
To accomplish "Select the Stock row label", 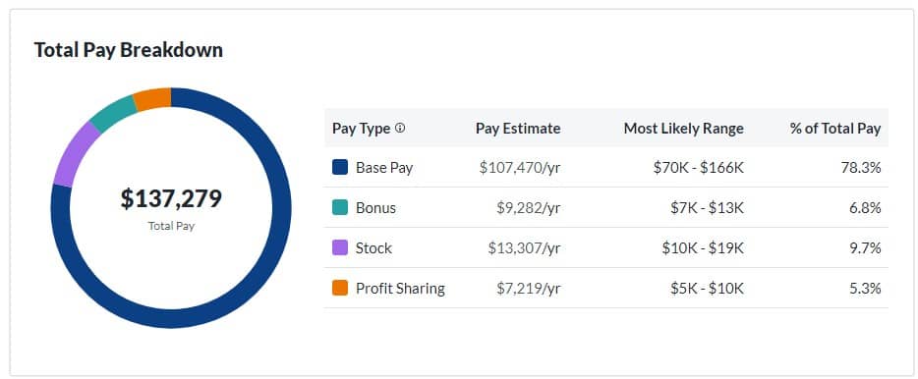I will 373,248.
